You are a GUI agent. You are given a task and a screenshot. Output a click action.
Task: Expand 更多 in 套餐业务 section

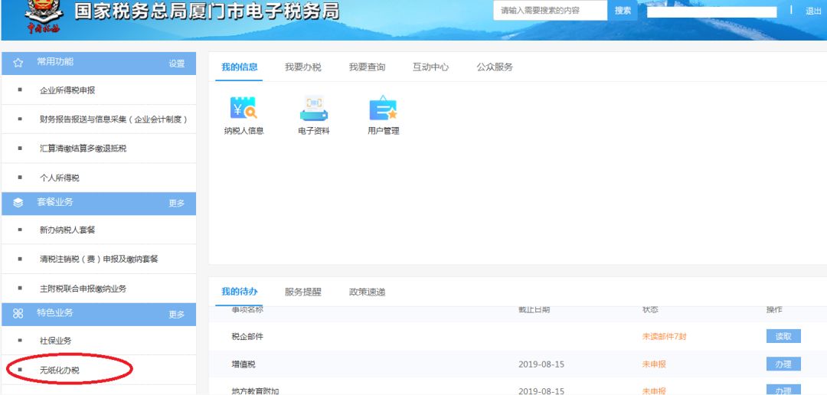177,204
